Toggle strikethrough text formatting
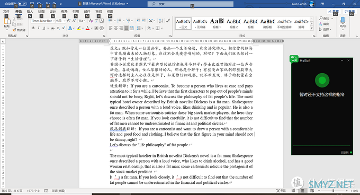Screen dimensions: 360x195 click(52, 28)
